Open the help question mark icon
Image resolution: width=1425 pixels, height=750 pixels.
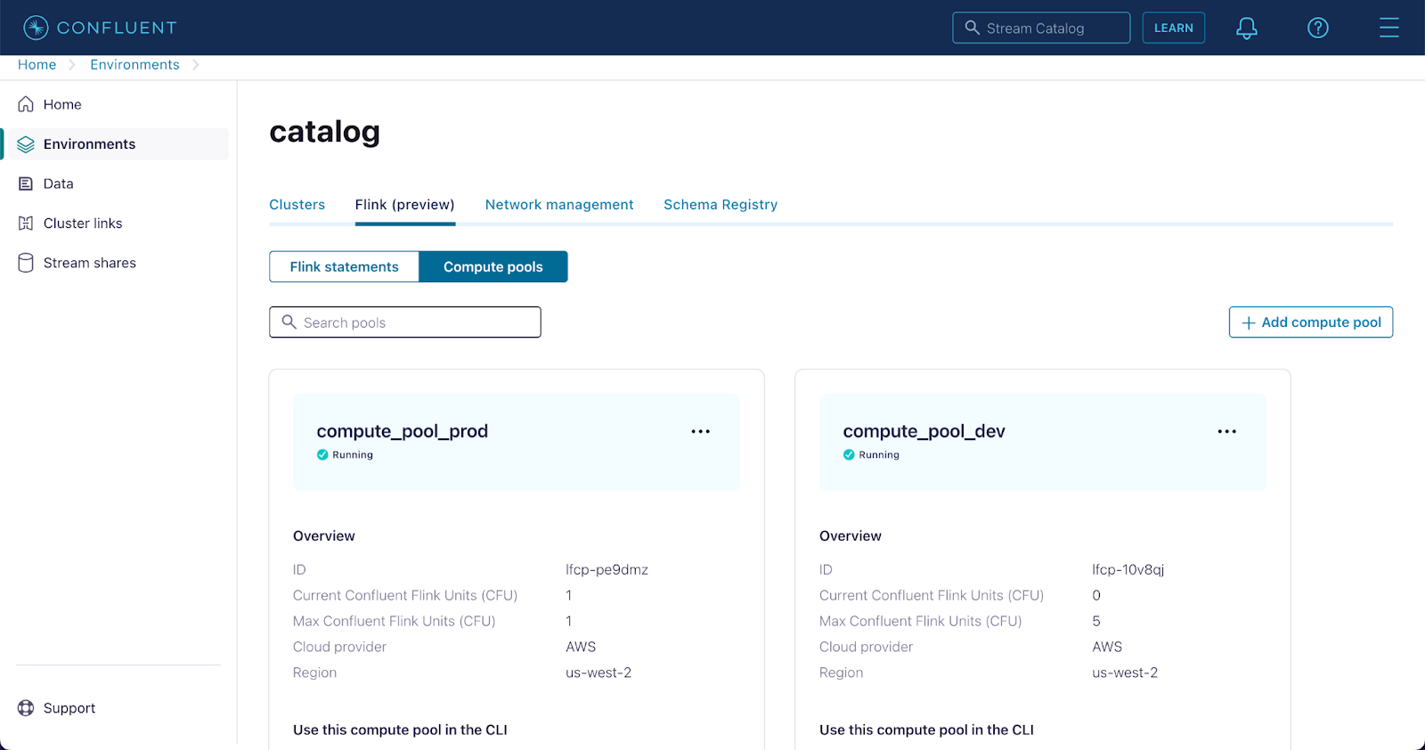click(1318, 28)
